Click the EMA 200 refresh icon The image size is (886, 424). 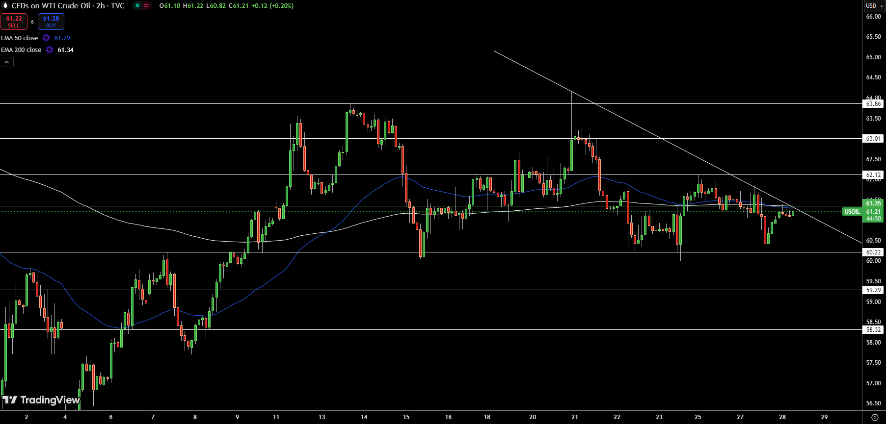click(x=50, y=50)
